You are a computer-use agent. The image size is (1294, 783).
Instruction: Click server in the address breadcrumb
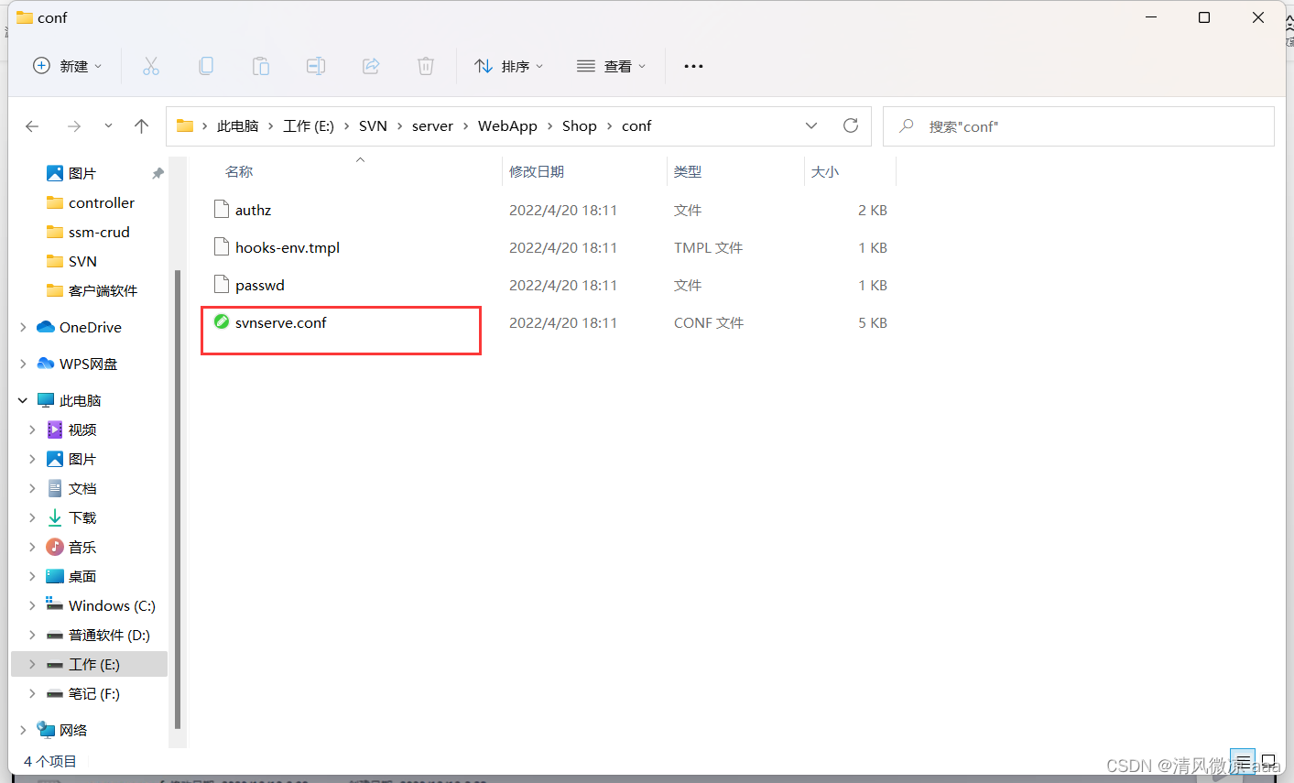point(432,125)
